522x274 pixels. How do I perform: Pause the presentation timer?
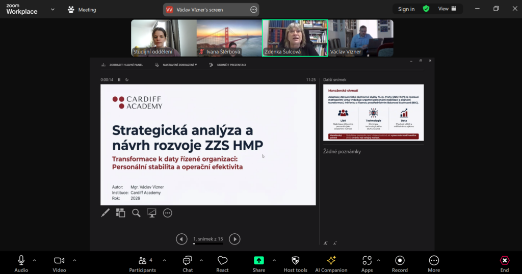pos(119,79)
